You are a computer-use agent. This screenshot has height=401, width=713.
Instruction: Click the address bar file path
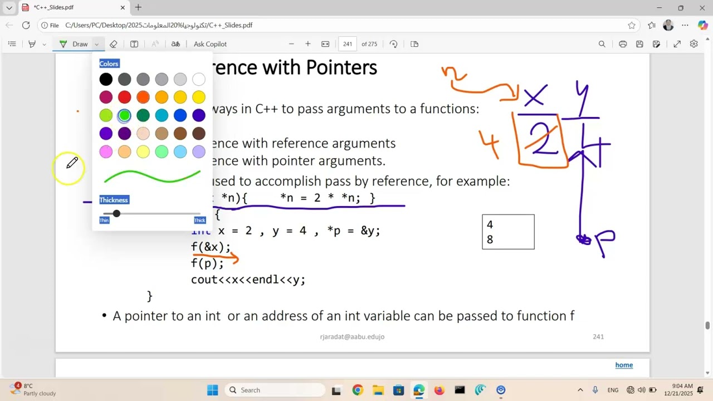pyautogui.click(x=159, y=25)
